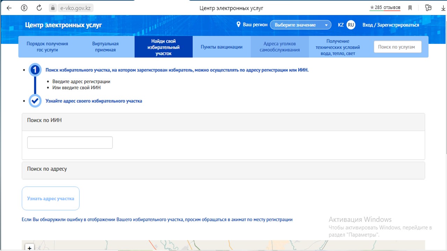Screen dimensions: 447x251
Task: Click the Введите адрес регистрации bullet text
Action: pyautogui.click(x=81, y=82)
